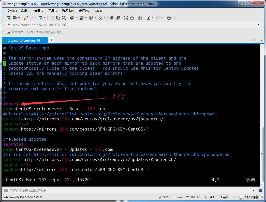Open the 选项卡(B) menu
This screenshot has width=266, height=202.
[x=69, y=11]
